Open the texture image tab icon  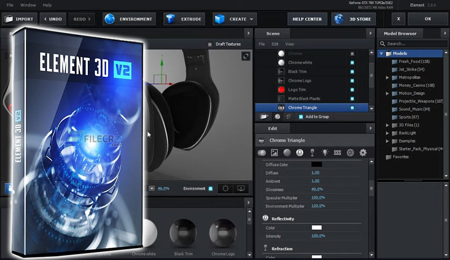coord(275,153)
